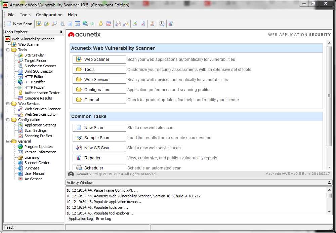Viewport: 336px width, 233px height.
Task: Open Authentication Tester padlock toolbar icon
Action: [101, 24]
